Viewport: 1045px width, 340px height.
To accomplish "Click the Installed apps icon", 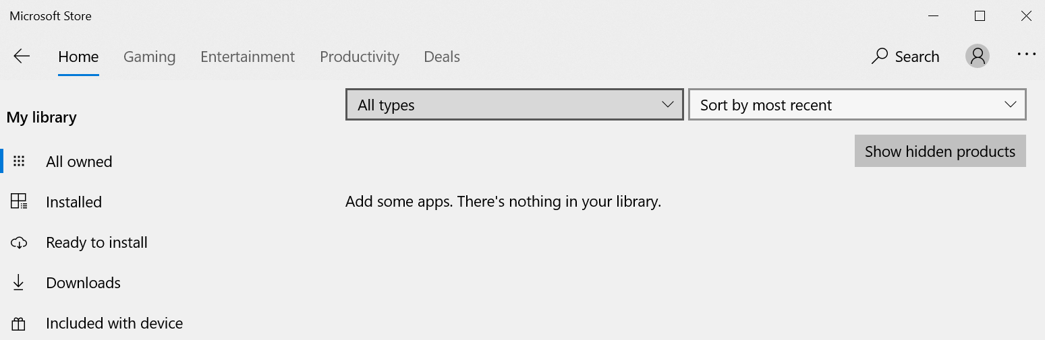I will [x=19, y=201].
